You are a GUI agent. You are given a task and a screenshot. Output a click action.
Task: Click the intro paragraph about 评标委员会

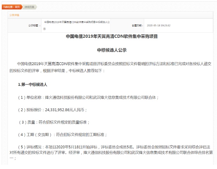tap(112, 63)
